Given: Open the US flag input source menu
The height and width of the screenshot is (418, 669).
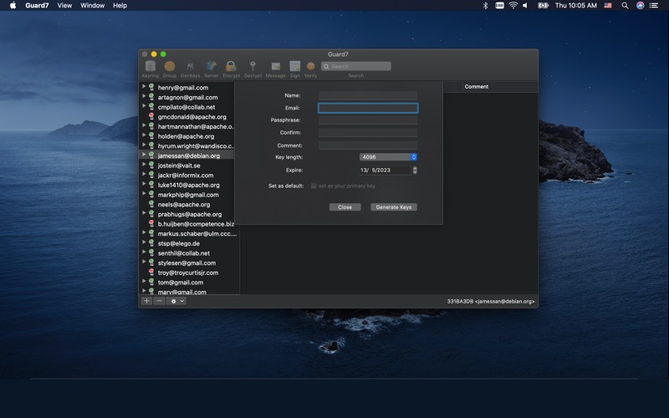Looking at the screenshot, I should (608, 6).
